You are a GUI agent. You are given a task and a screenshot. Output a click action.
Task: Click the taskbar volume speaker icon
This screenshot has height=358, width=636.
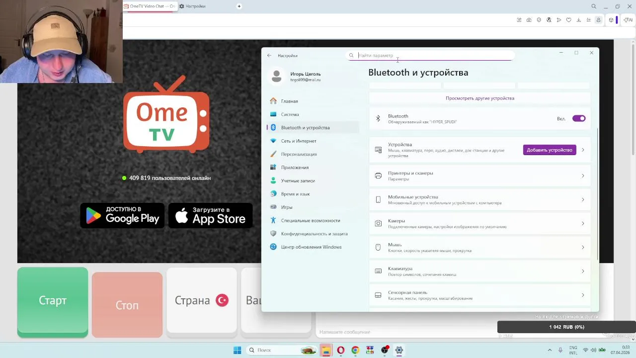pos(594,350)
